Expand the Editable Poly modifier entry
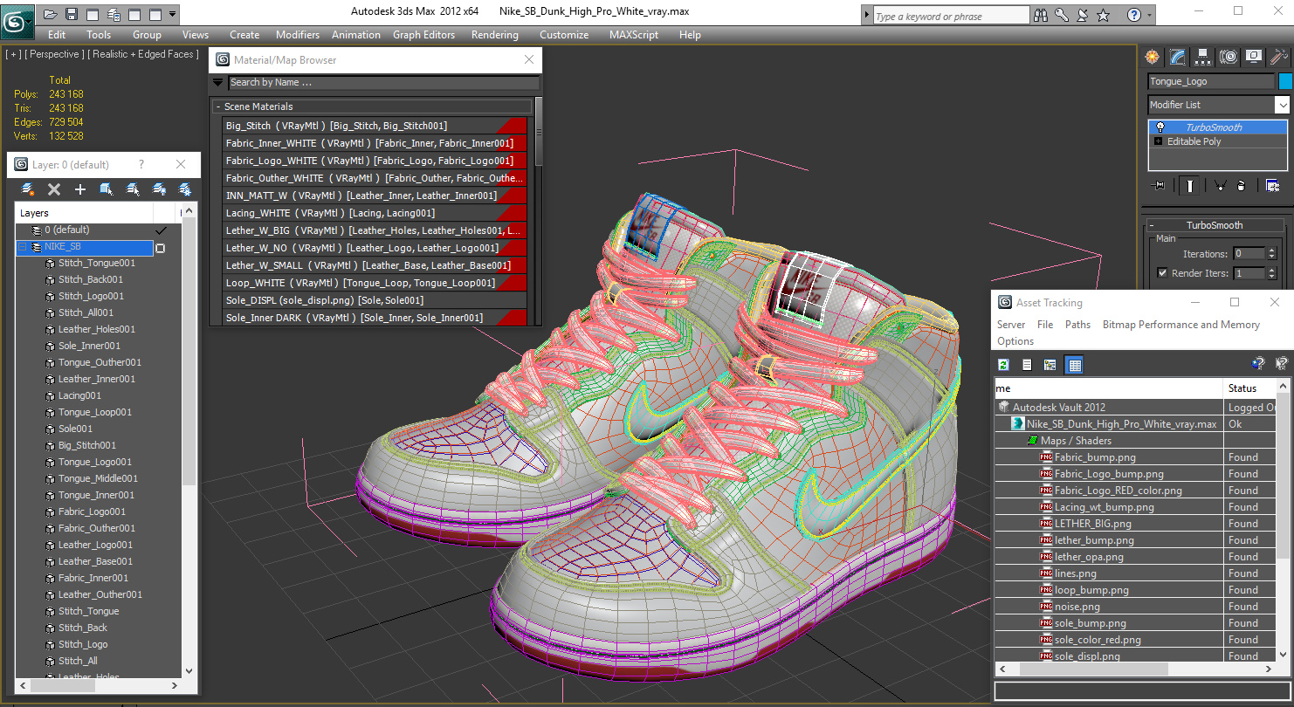 coord(1159,141)
